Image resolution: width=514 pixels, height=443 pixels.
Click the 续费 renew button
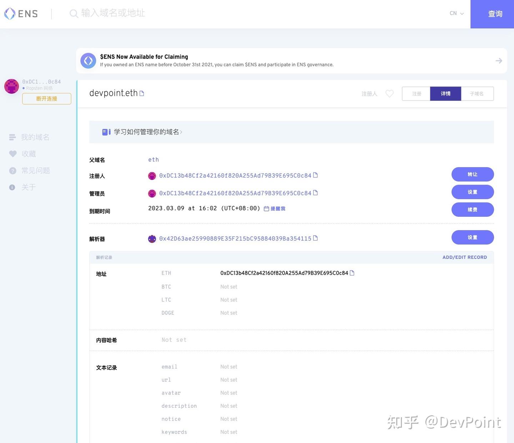pyautogui.click(x=473, y=210)
